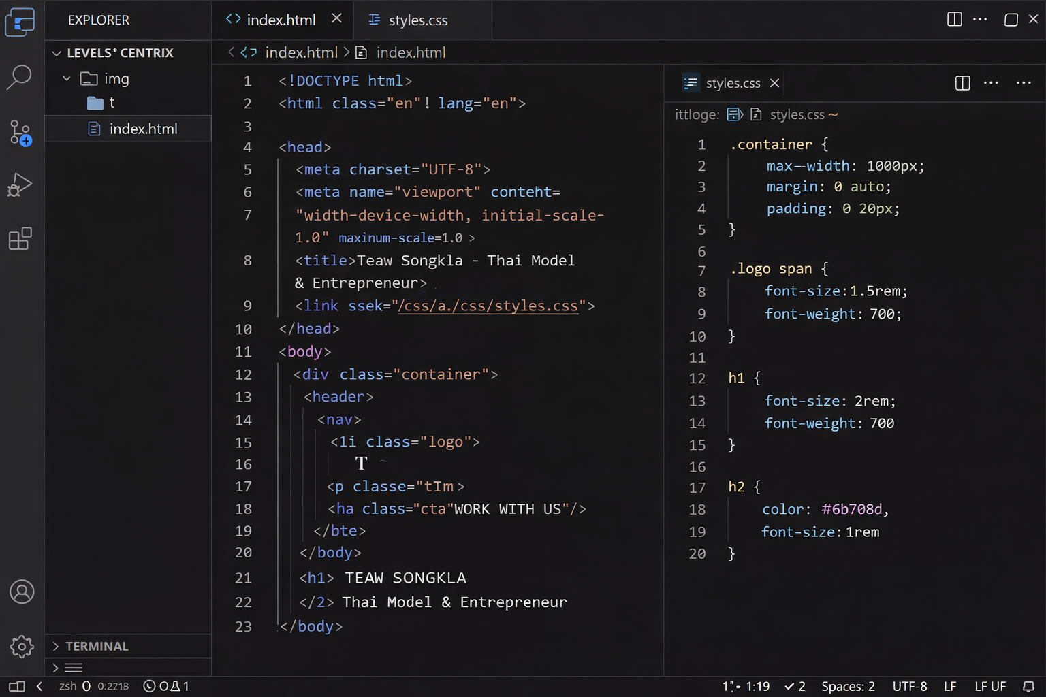The height and width of the screenshot is (697, 1046).
Task: Close the styles.css tab in right pane
Action: (774, 83)
